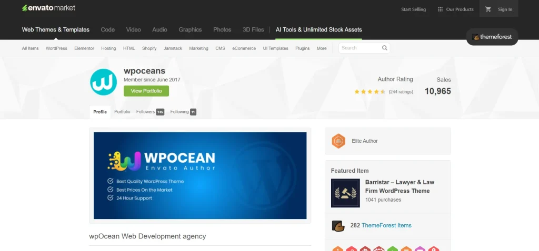Click the ThemeForest Items count icon
The width and height of the screenshot is (539, 251).
point(338,225)
